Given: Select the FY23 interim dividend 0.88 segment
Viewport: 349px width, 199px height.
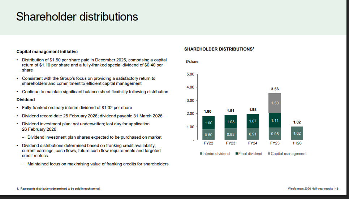Looking at the screenshot, I should pos(230,134).
